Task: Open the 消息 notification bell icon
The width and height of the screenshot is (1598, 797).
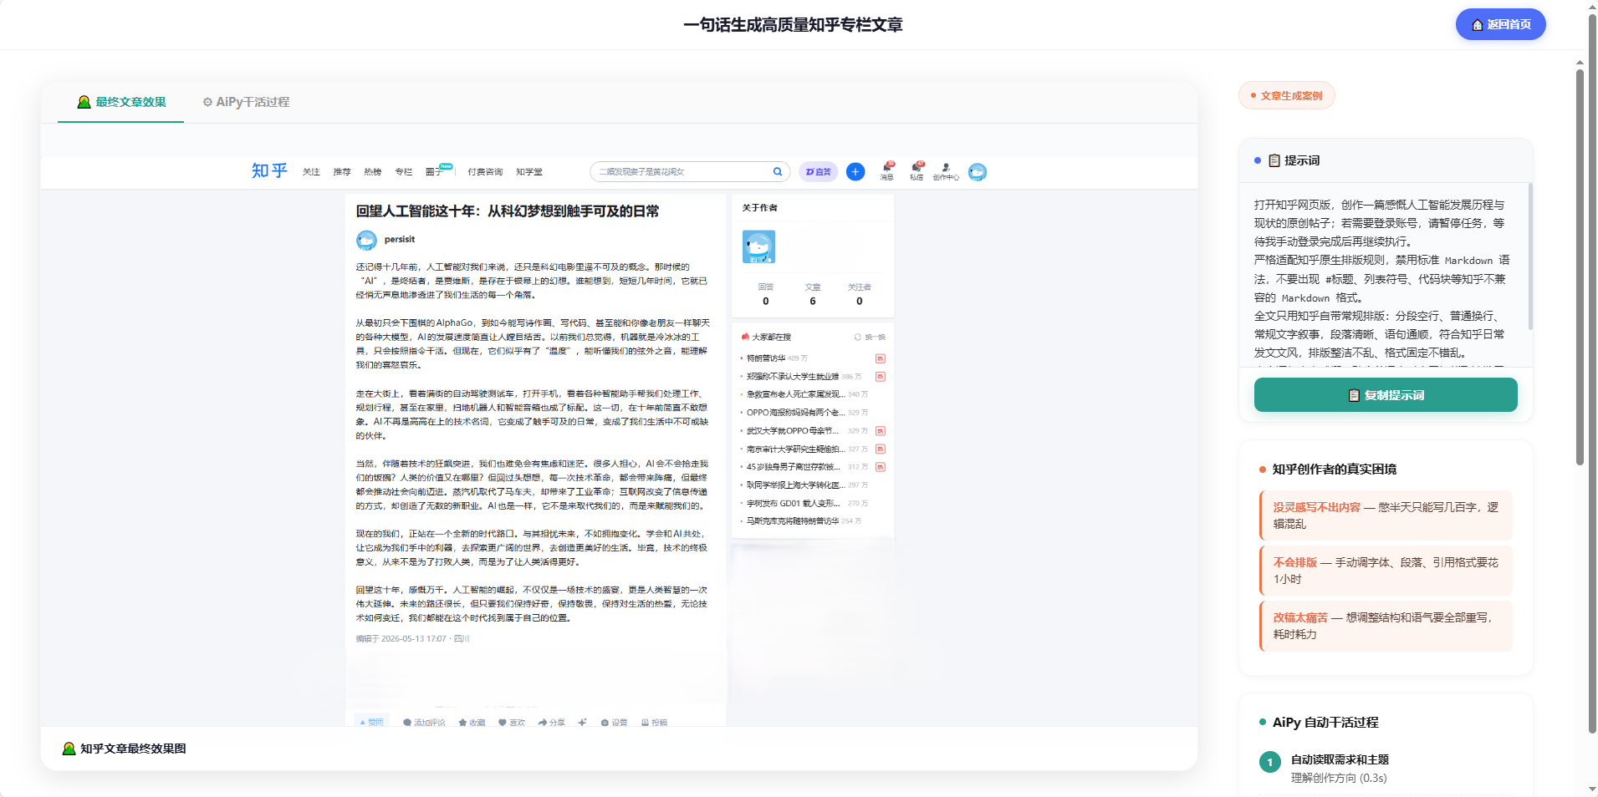Action: click(887, 171)
